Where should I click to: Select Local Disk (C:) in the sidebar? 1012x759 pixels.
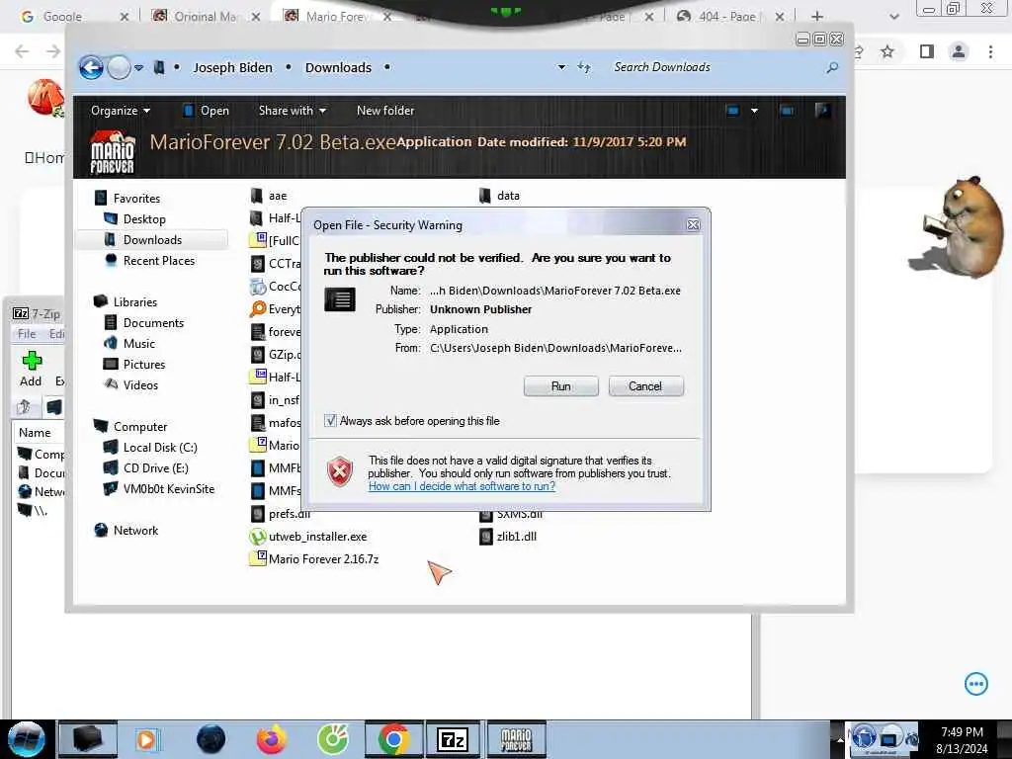pos(160,448)
